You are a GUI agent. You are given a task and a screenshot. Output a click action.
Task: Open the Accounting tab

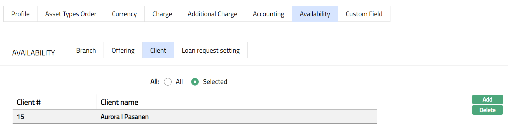[268, 14]
